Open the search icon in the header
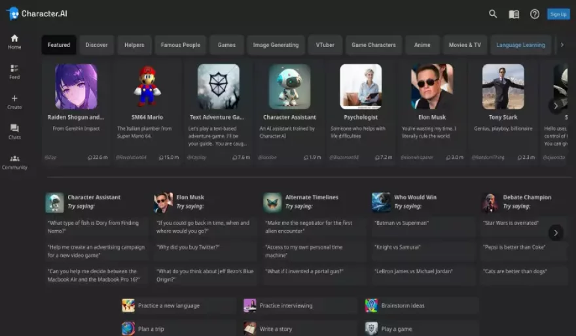This screenshot has height=336, width=576. [493, 14]
